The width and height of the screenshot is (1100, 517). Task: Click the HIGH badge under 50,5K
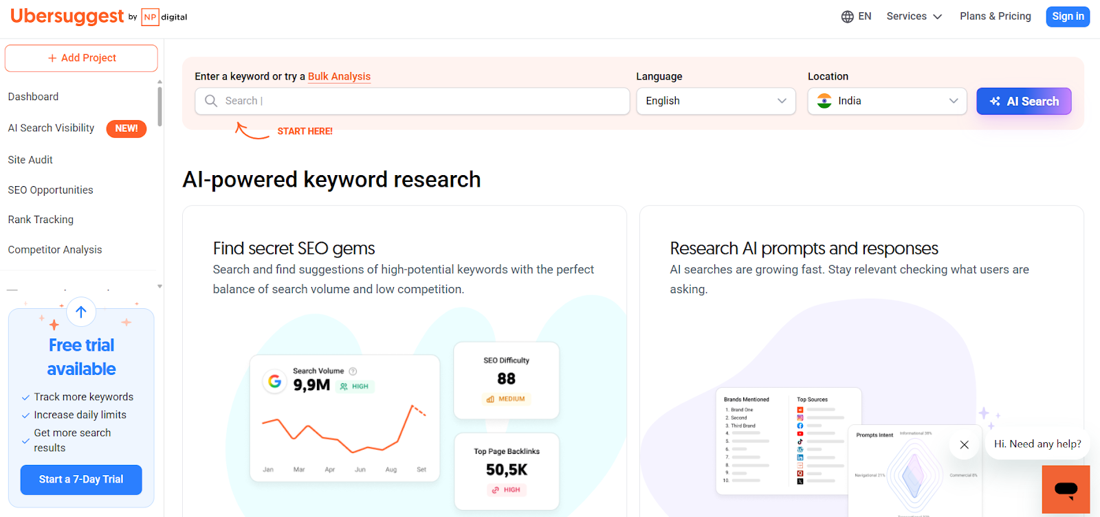[506, 490]
